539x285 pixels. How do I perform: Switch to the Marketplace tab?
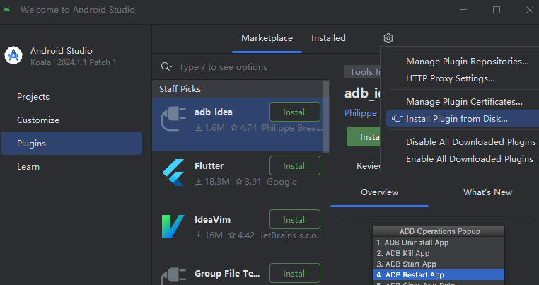click(267, 38)
